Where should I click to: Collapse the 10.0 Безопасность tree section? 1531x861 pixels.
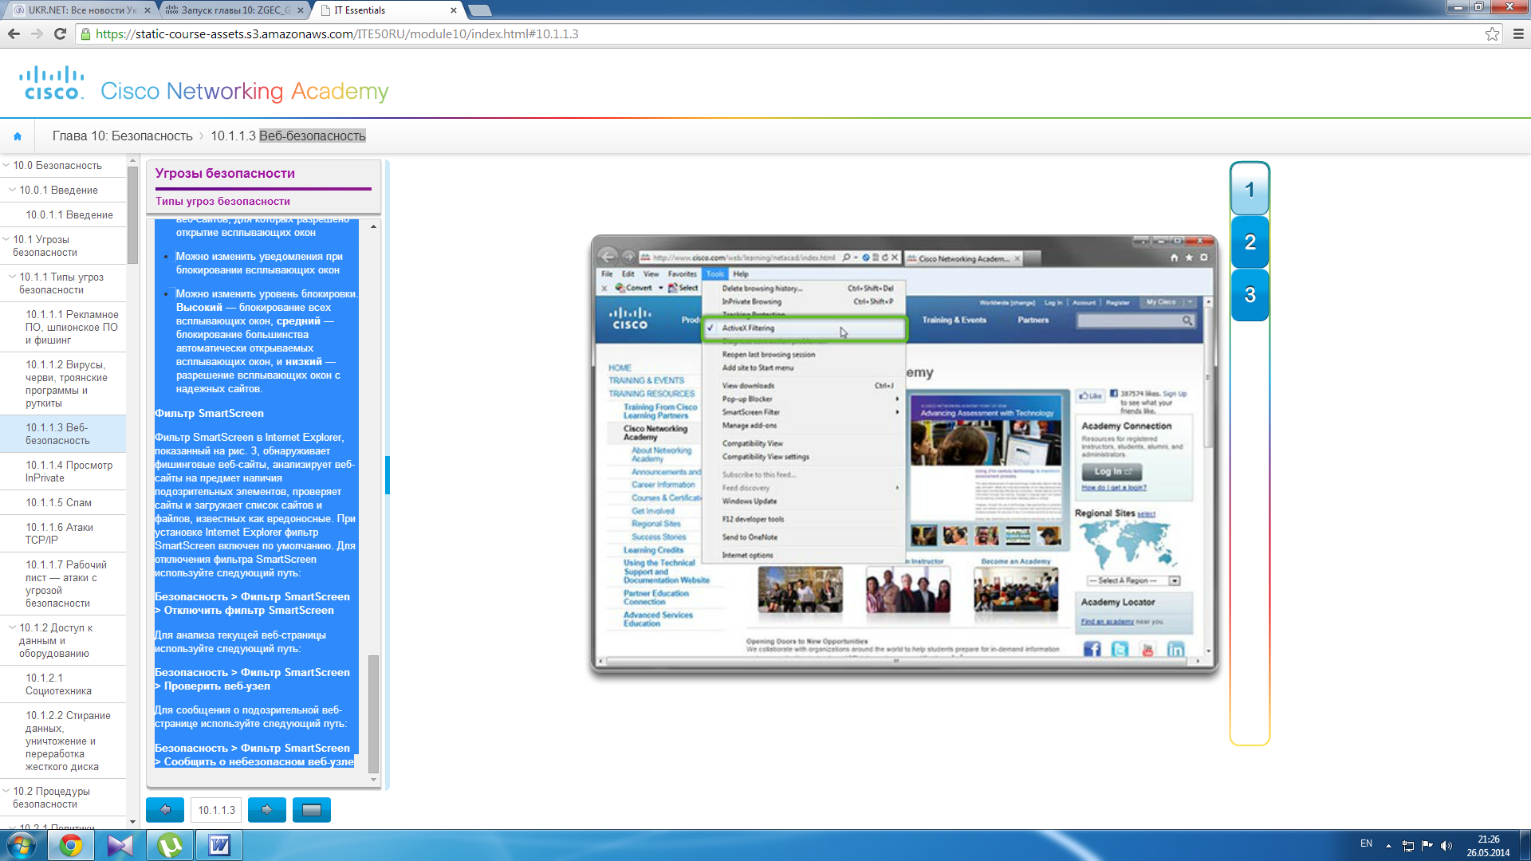(6, 165)
